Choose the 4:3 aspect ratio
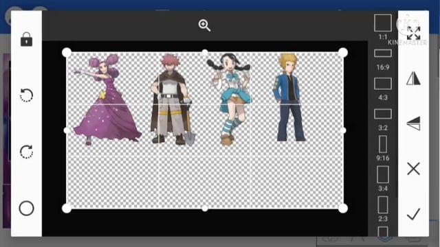 (x=383, y=89)
